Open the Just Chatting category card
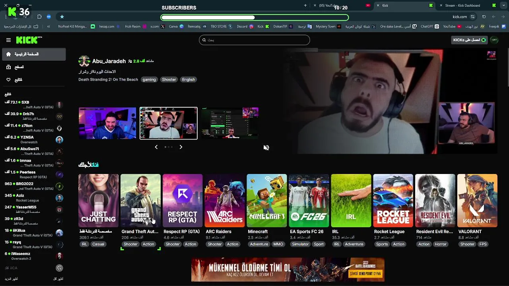Viewport: 509px width, 286px height. click(x=98, y=201)
